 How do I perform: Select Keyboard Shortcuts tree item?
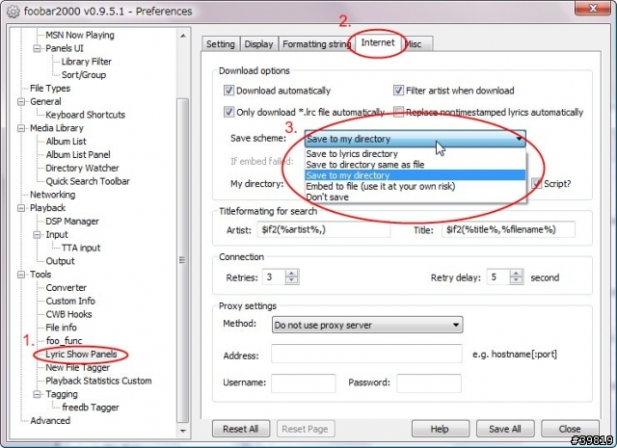point(86,115)
